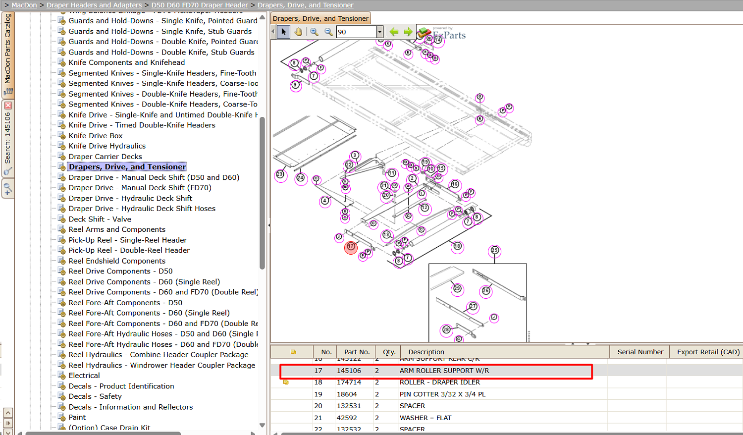Click the Knife Components and Knifehead page icon

(61, 62)
